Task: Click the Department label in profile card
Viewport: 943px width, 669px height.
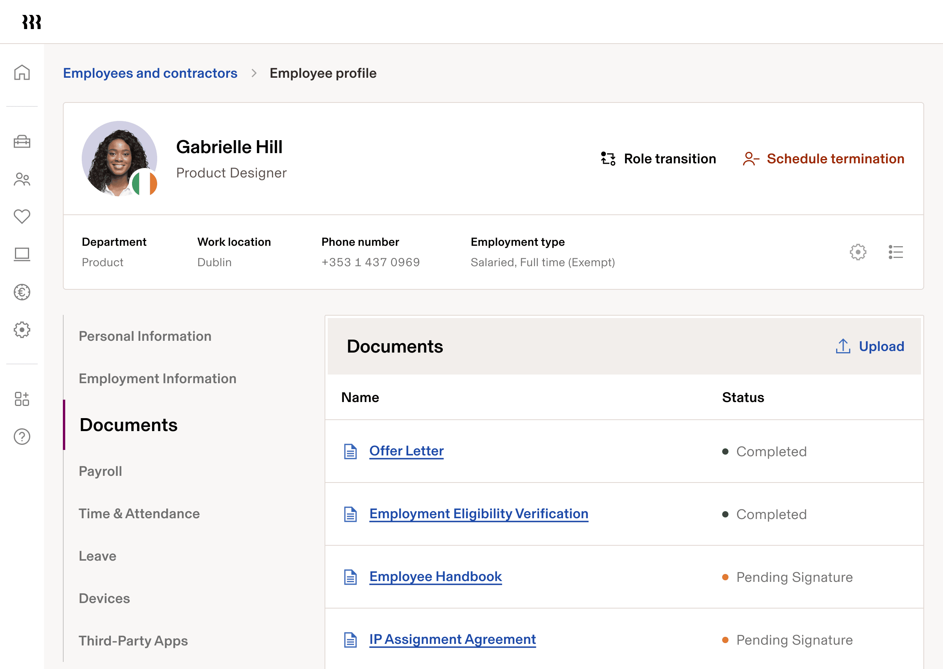Action: (114, 242)
